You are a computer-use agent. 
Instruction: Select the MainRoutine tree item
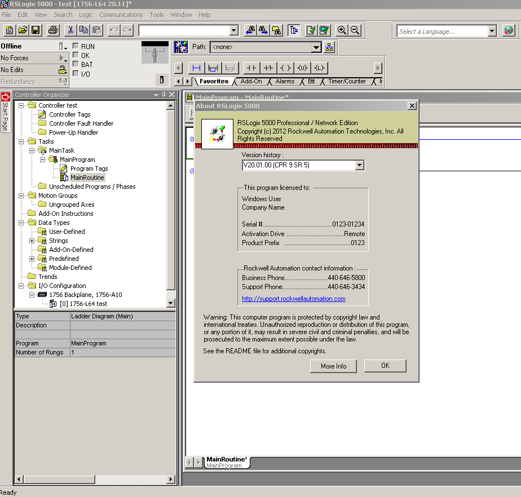pos(87,177)
